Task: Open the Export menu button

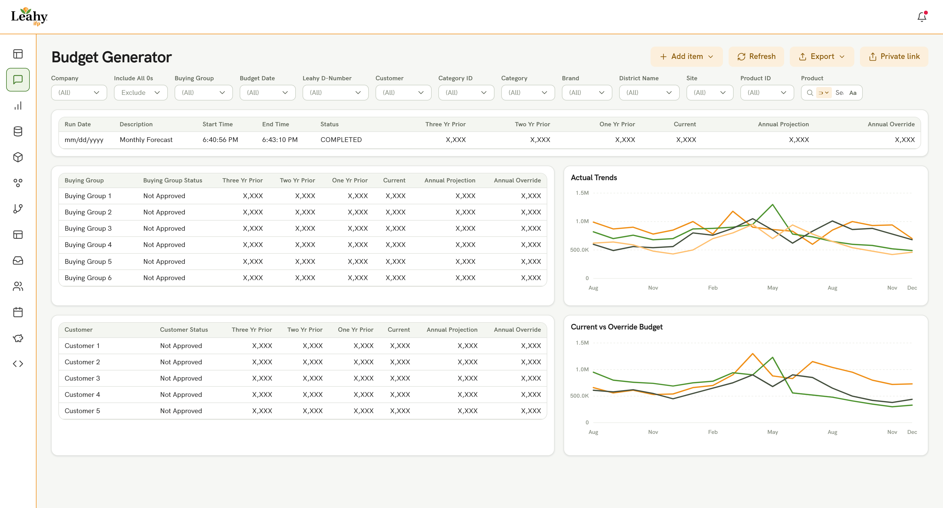Action: click(x=822, y=56)
